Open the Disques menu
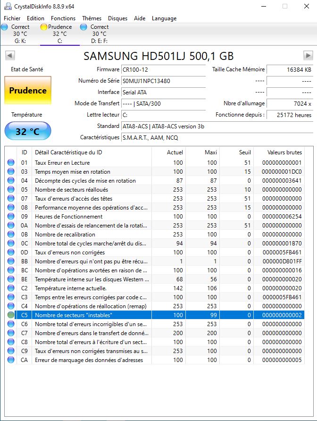This screenshot has width=317, height=421. (x=117, y=18)
